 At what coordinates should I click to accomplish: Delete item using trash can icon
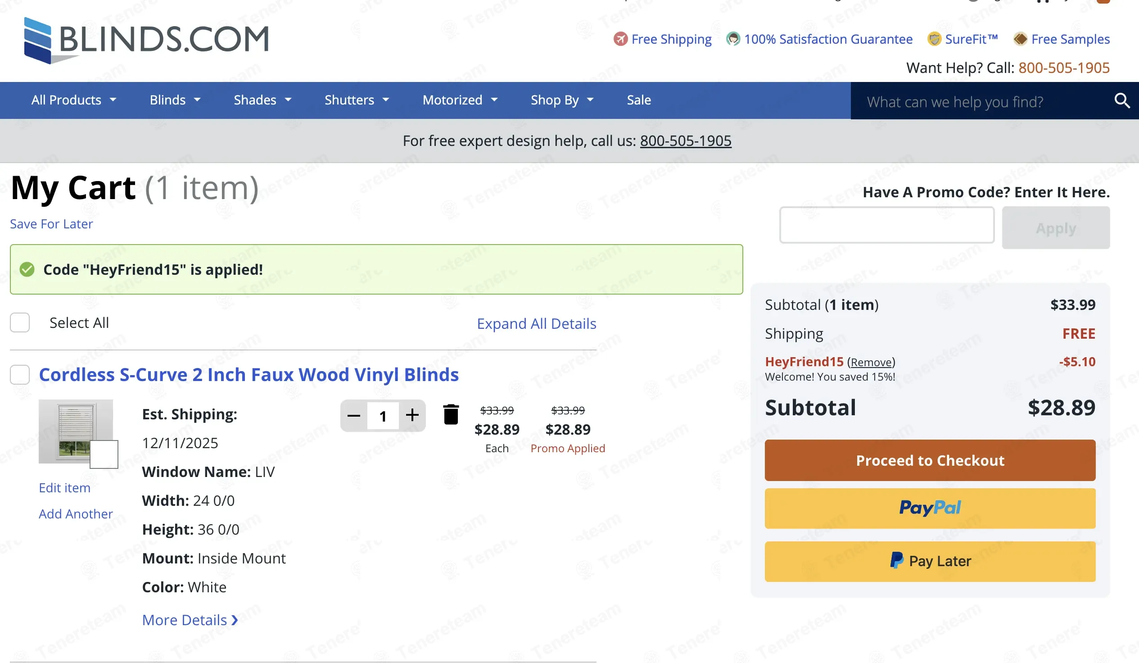451,414
